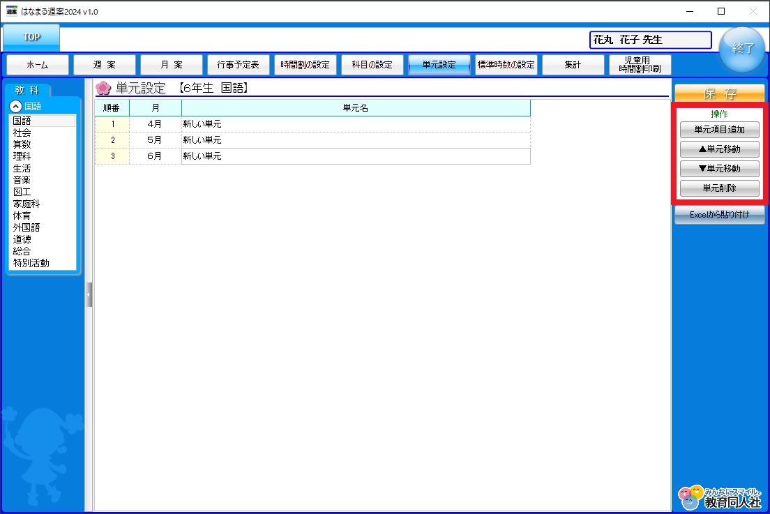Select 理科 in the subject list
Viewport: 770px width, 514px height.
(x=43, y=156)
